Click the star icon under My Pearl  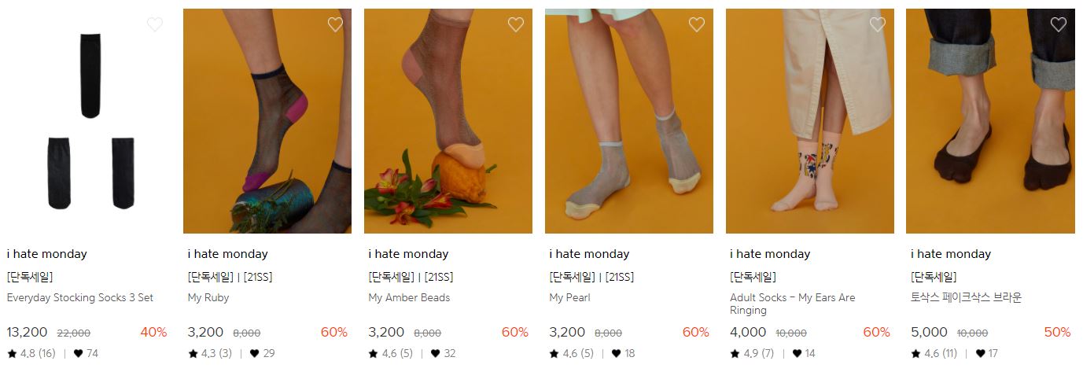[x=554, y=354]
